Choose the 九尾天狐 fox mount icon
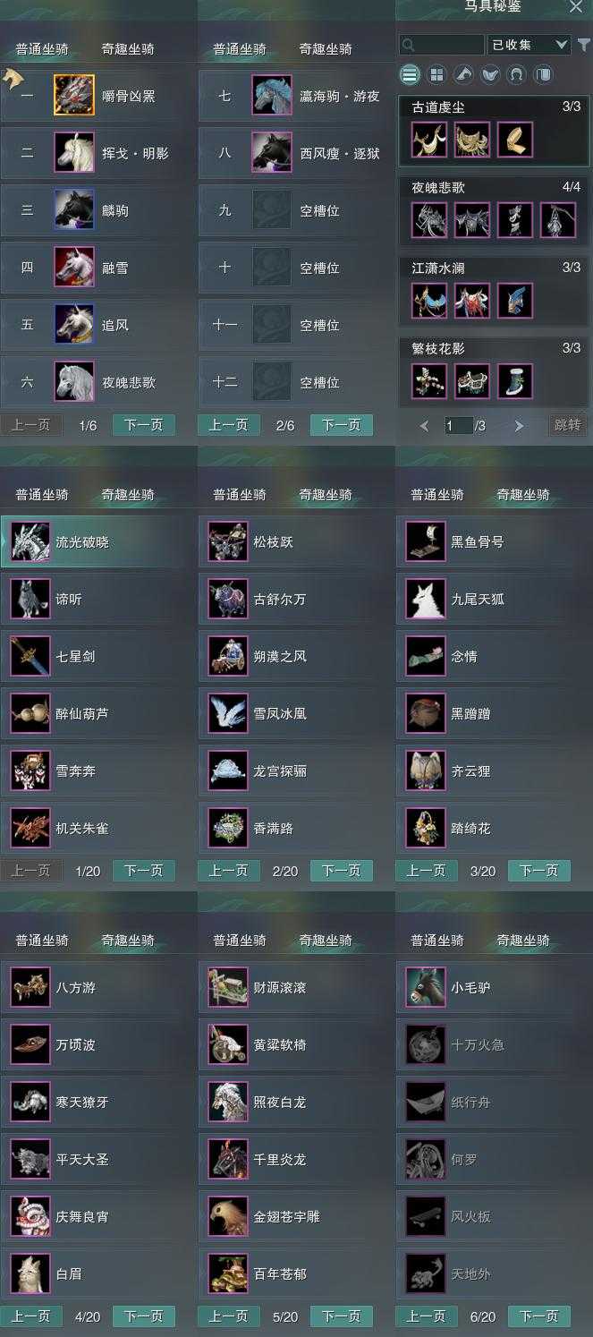This screenshot has width=593, height=1337. (x=425, y=599)
